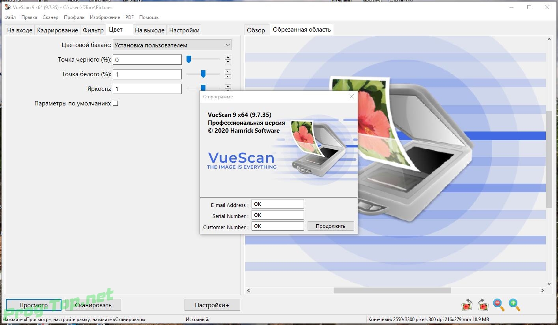Click the green zoom in magnifier

pyautogui.click(x=514, y=304)
